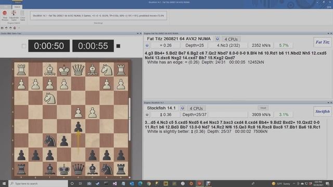Select the white king on the board
The image size is (333, 187).
[64, 70]
